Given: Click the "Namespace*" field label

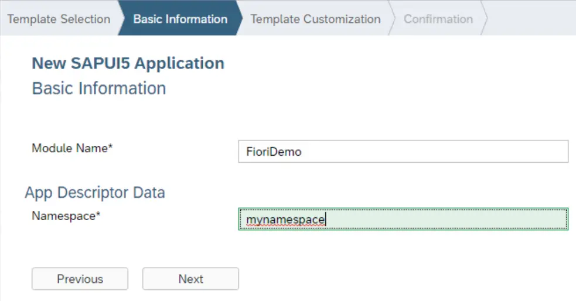Looking at the screenshot, I should [66, 216].
